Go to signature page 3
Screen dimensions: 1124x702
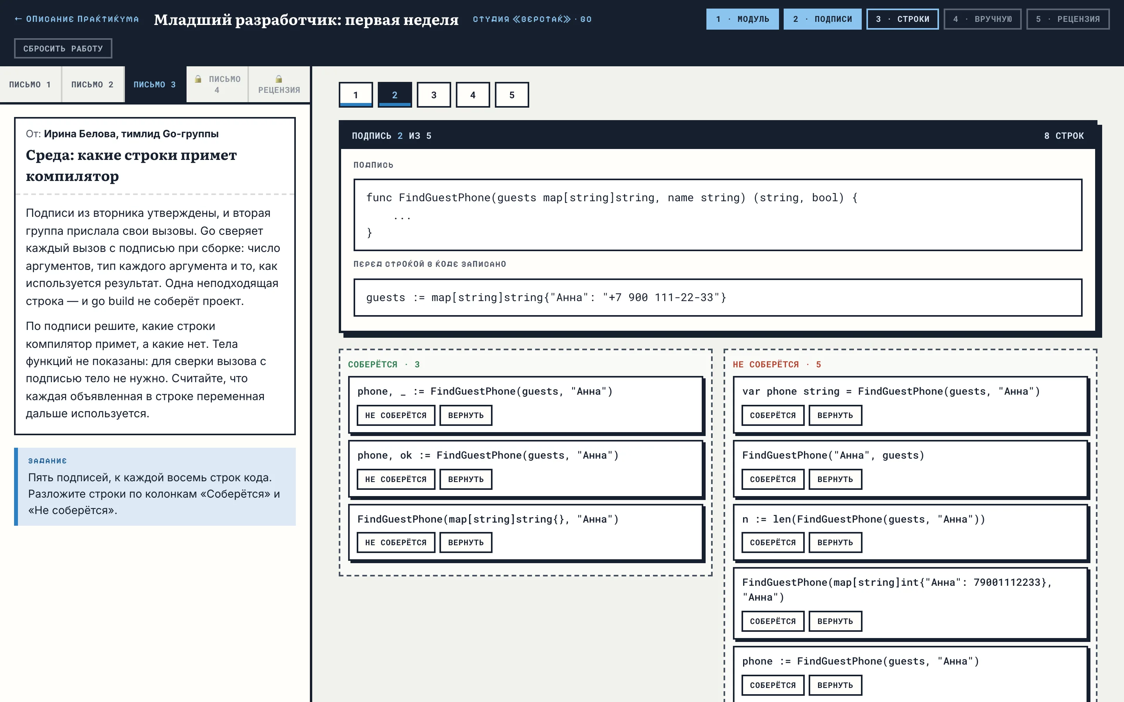[x=434, y=95]
